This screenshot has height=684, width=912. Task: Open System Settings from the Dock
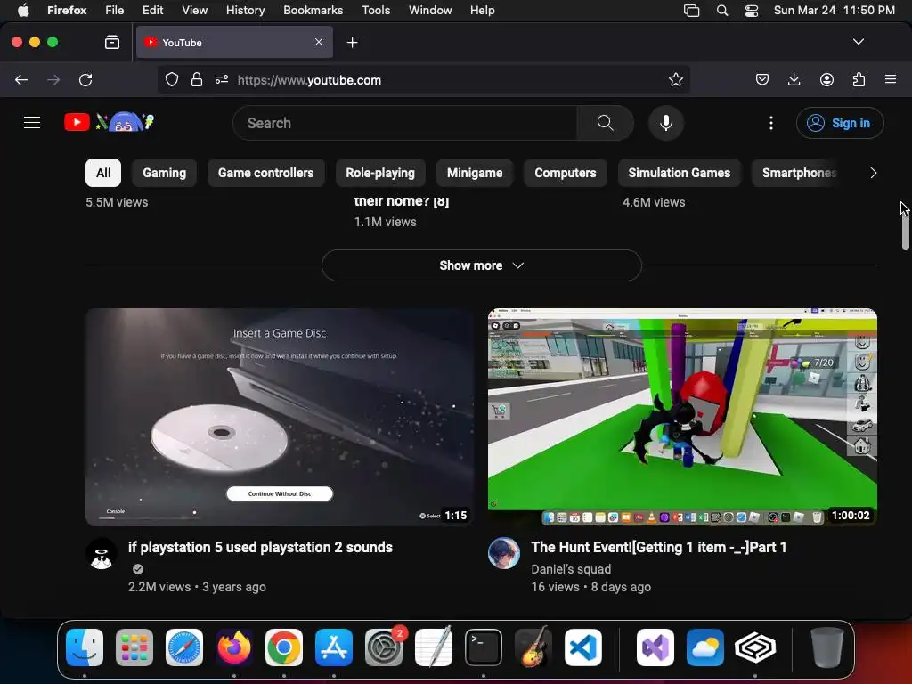coord(384,647)
